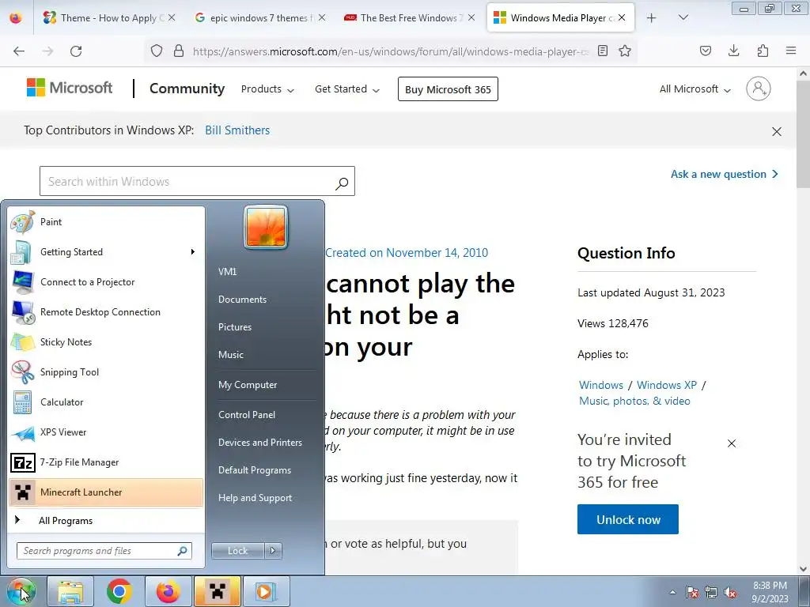Open Documents in the Start menu

(242, 300)
